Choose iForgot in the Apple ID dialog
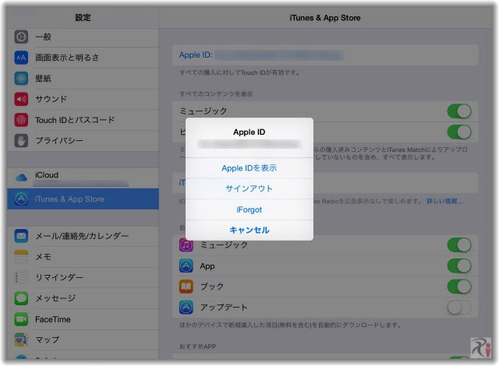Screen dimensions: 499x366 point(249,209)
